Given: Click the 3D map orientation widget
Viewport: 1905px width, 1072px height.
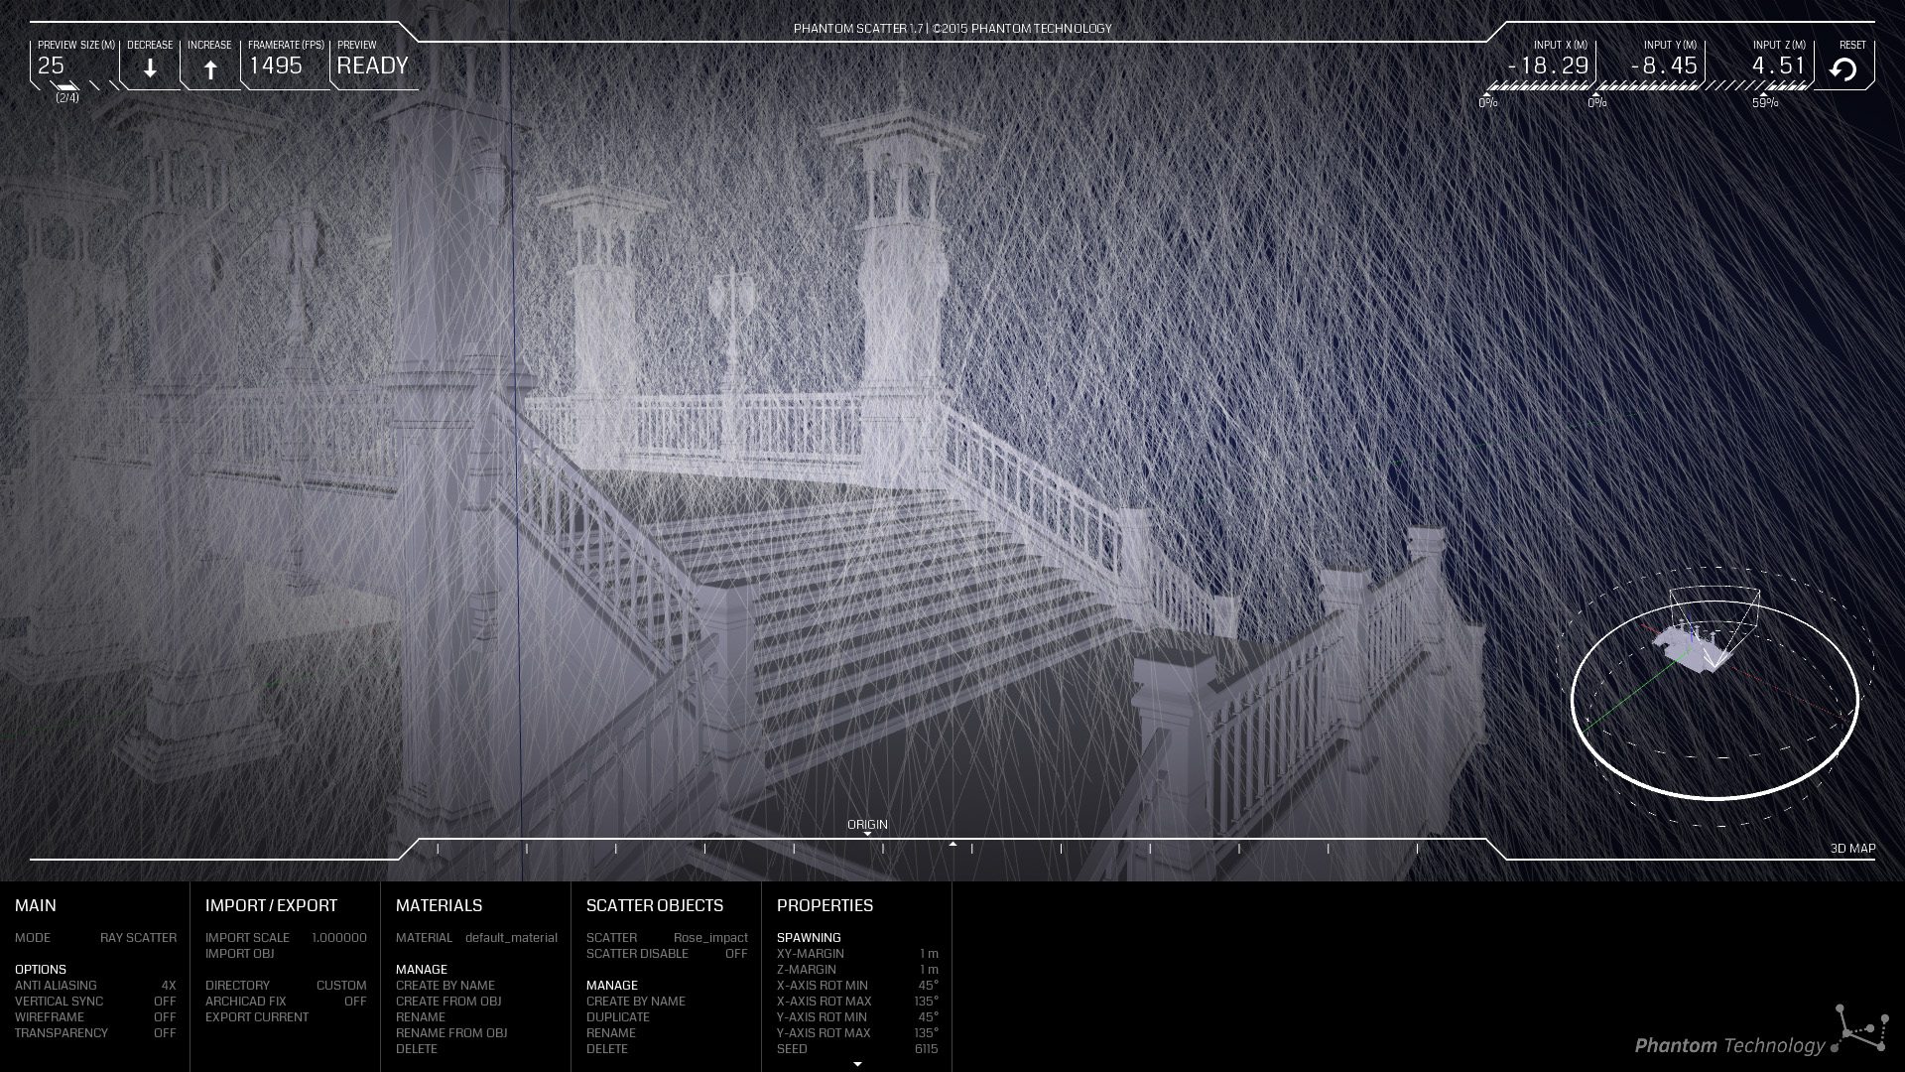Looking at the screenshot, I should pos(1714,698).
